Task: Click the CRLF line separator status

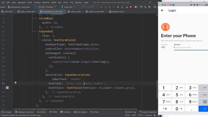Action: (134, 115)
